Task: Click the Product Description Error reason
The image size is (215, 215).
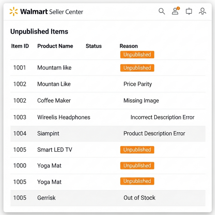Action: 154,134
